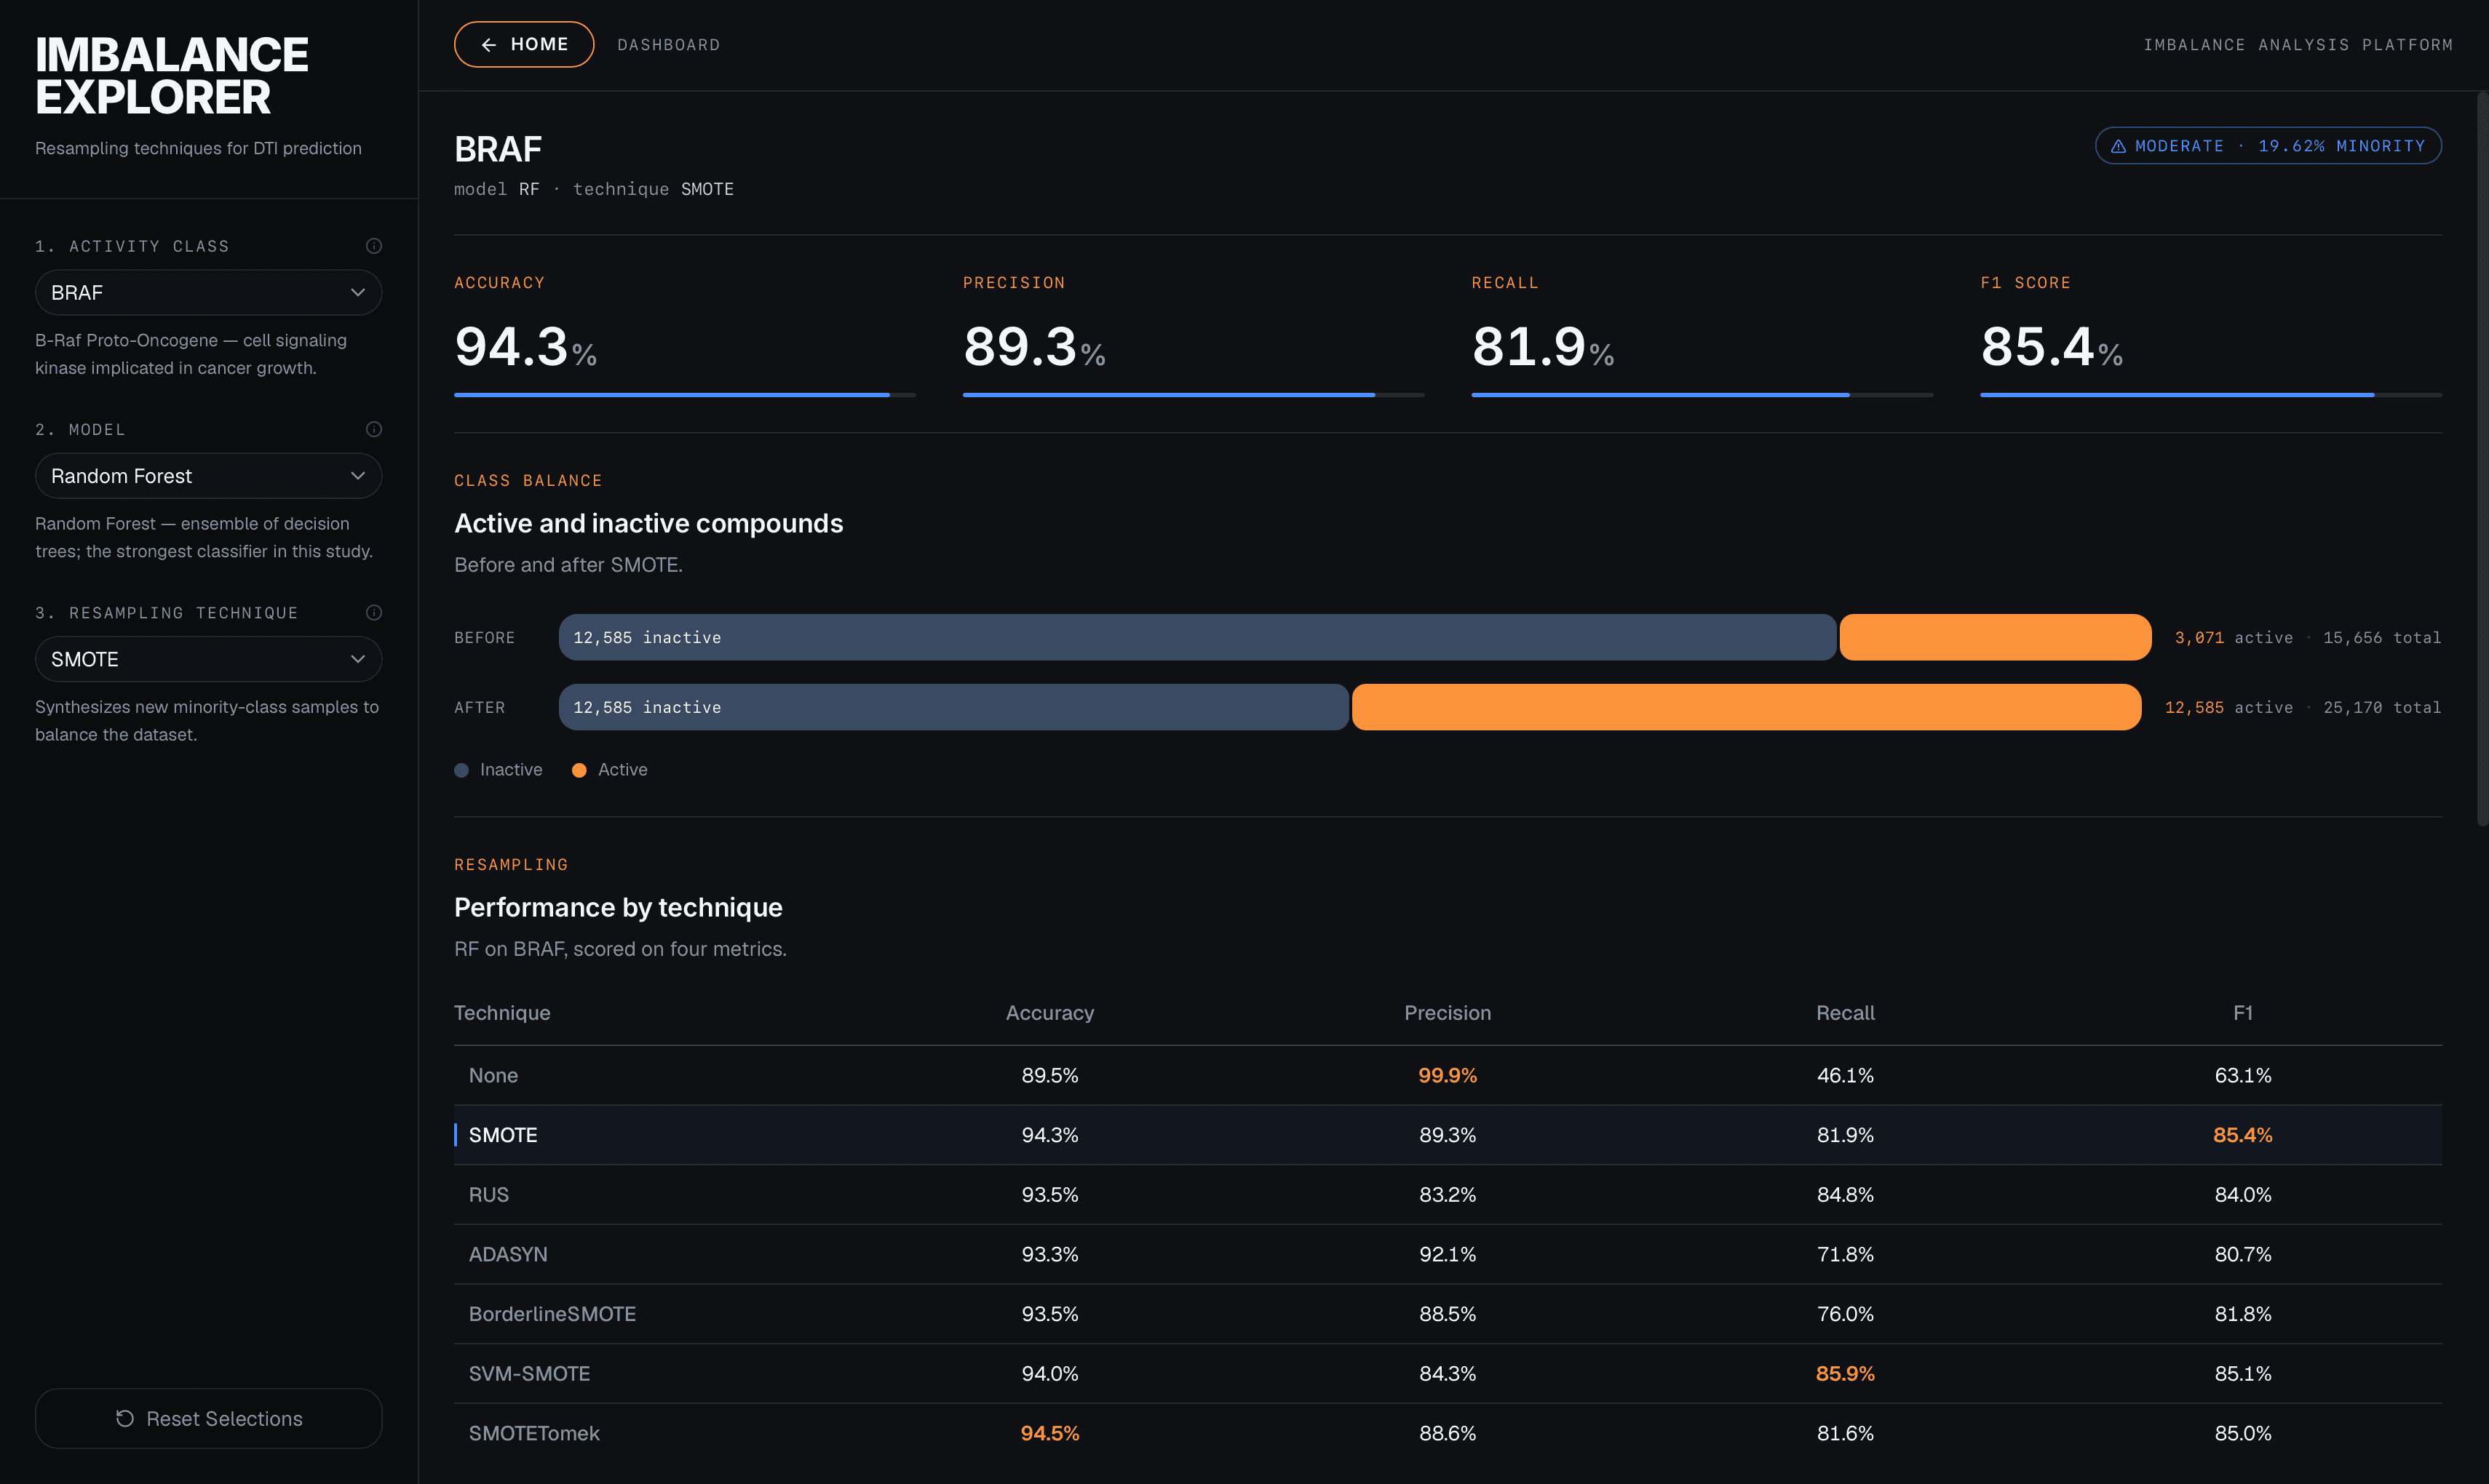
Task: Select the SMOTETomek technique row
Action: pos(1448,1433)
